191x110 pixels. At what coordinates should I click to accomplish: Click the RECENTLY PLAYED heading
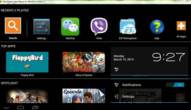pos(15,10)
